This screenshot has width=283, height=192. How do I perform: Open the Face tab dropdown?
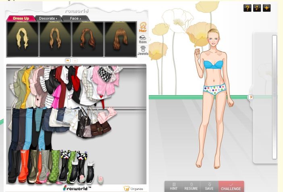click(x=75, y=19)
